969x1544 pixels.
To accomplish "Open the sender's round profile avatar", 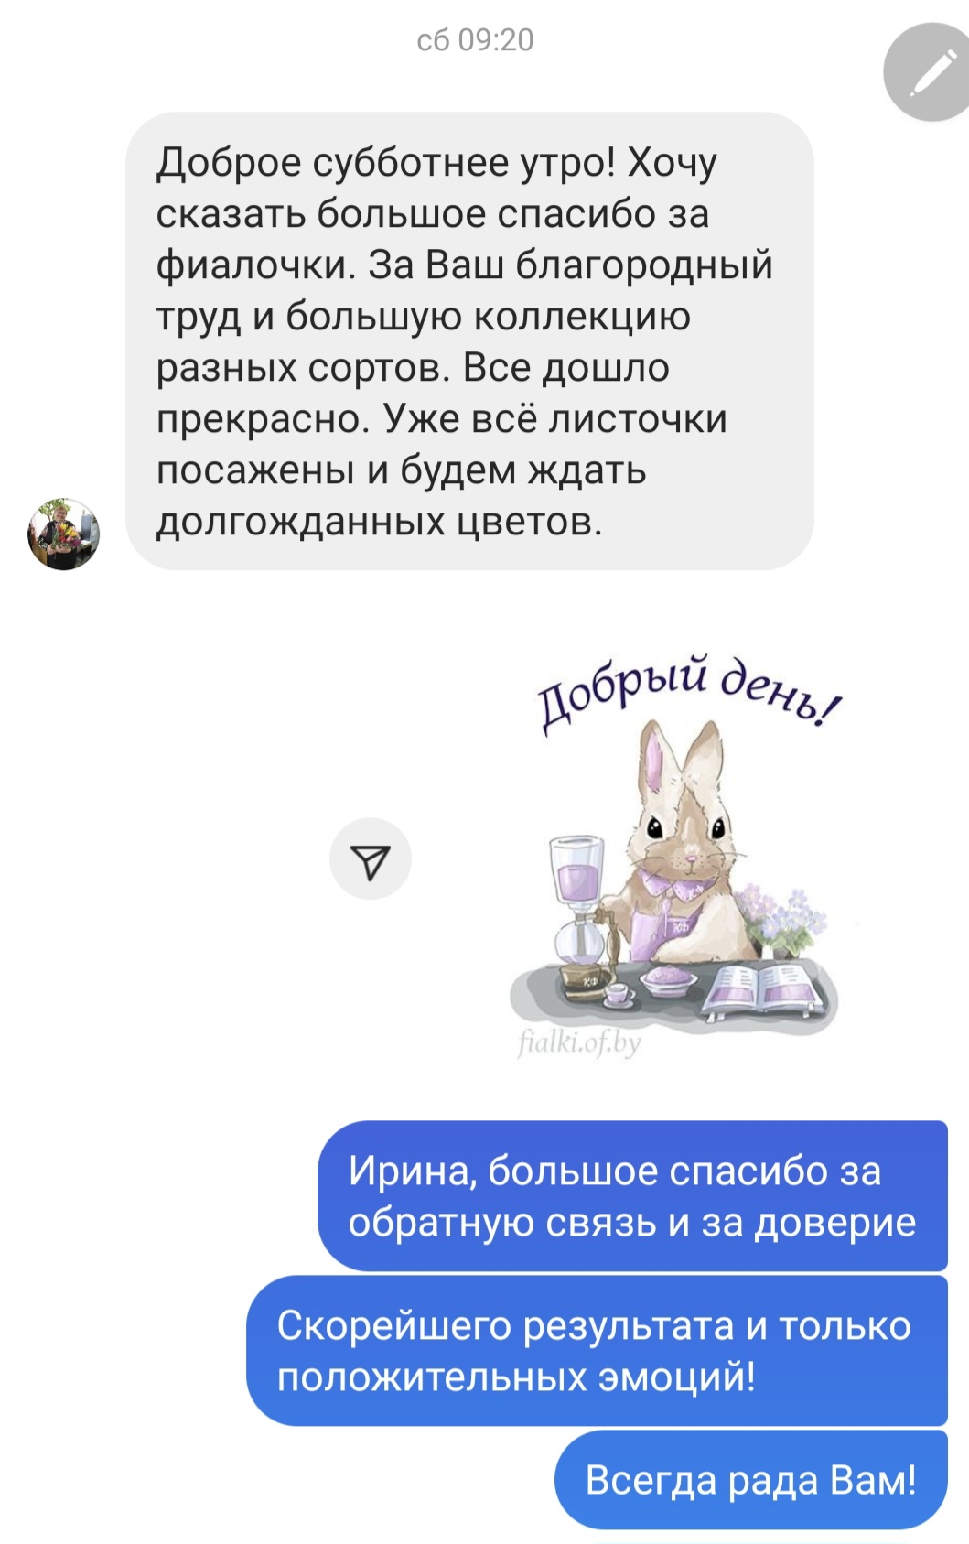I will pyautogui.click(x=63, y=534).
